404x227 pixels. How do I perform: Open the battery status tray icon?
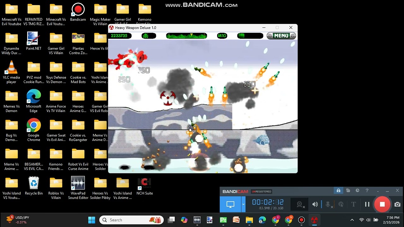pos(376,220)
